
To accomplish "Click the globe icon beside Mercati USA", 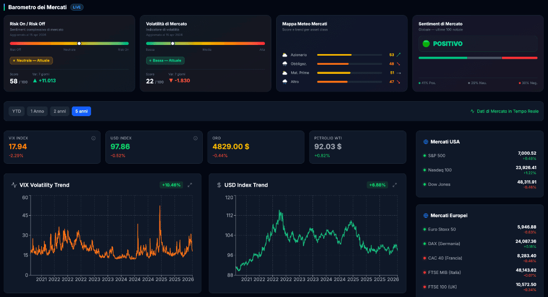I will [x=425, y=142].
